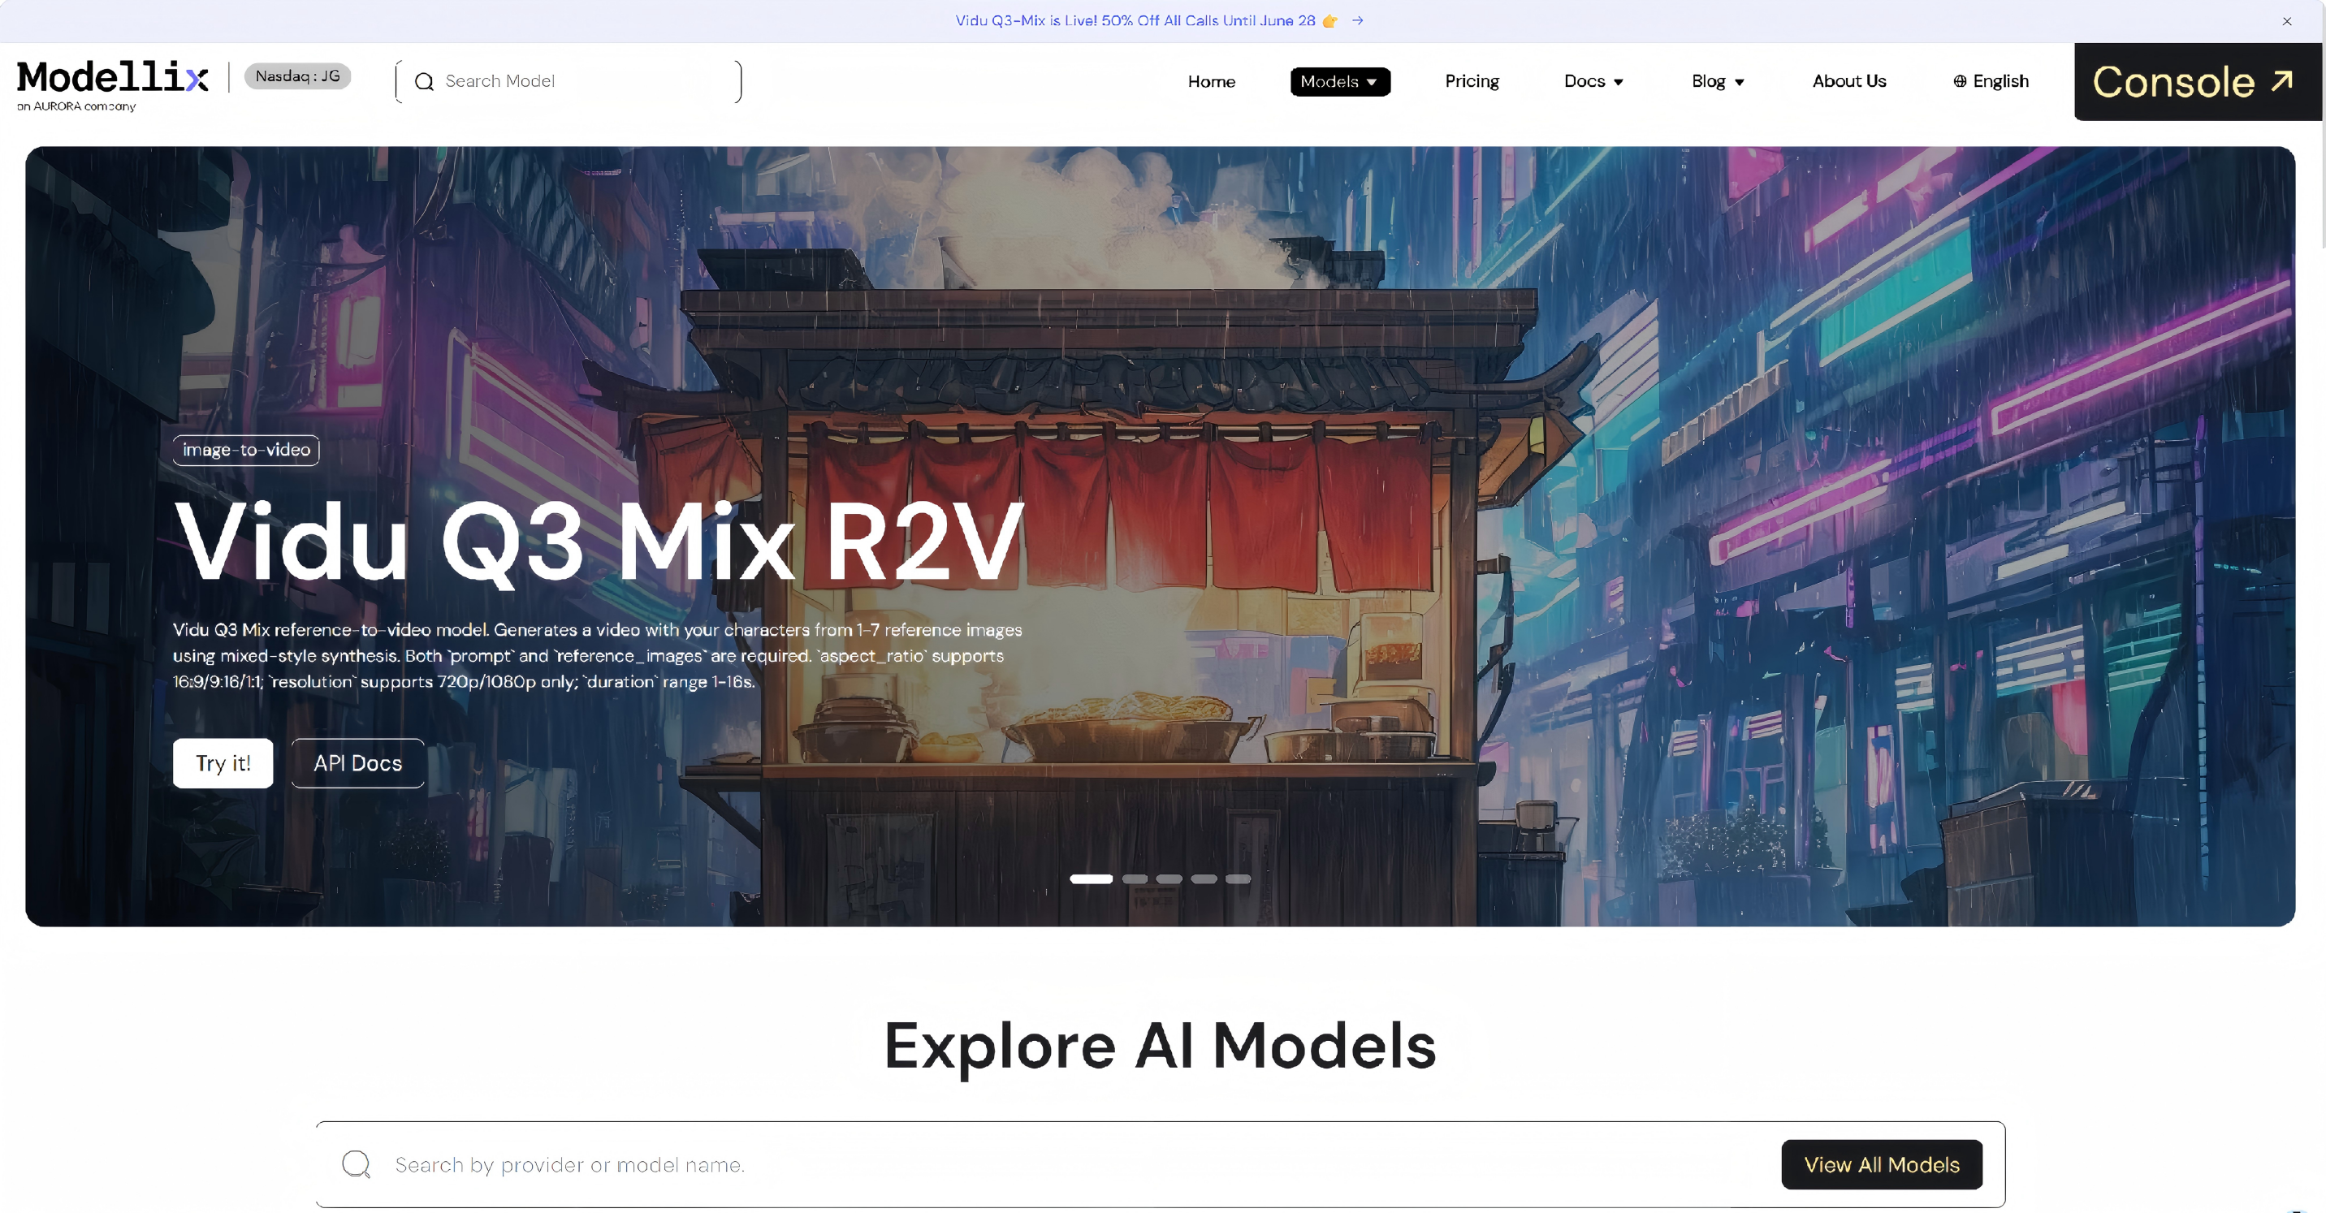Screen dimensions: 2326x1213
Task: Click the Nasdaq: JG badge
Action: click(297, 76)
